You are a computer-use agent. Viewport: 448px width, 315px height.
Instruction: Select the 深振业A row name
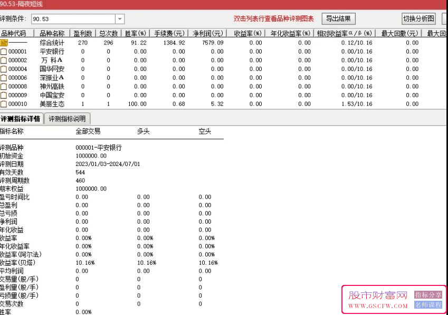coord(52,78)
